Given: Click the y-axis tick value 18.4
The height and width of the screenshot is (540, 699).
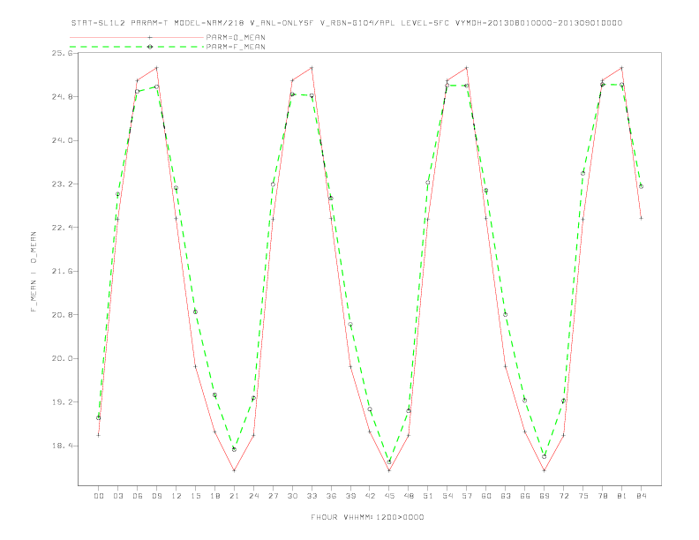Looking at the screenshot, I should pos(63,446).
